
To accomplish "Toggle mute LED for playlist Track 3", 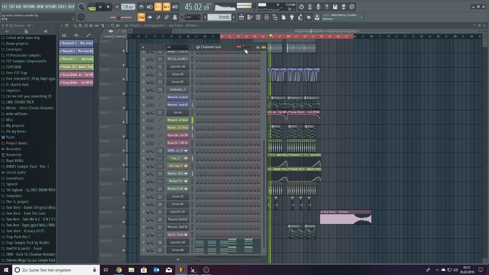I will (123, 79).
